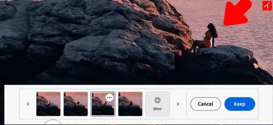This screenshot has width=273, height=125.
Task: Select fourth variation with dark seated figure
Action: coord(130,104)
